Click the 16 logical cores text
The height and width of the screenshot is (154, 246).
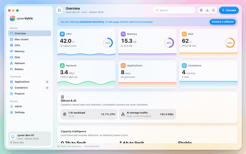click(68, 46)
